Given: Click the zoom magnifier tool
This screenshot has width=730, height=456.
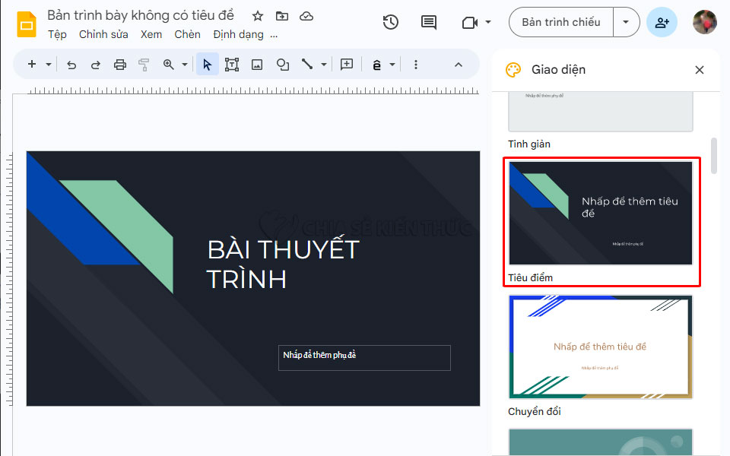Looking at the screenshot, I should tap(169, 65).
